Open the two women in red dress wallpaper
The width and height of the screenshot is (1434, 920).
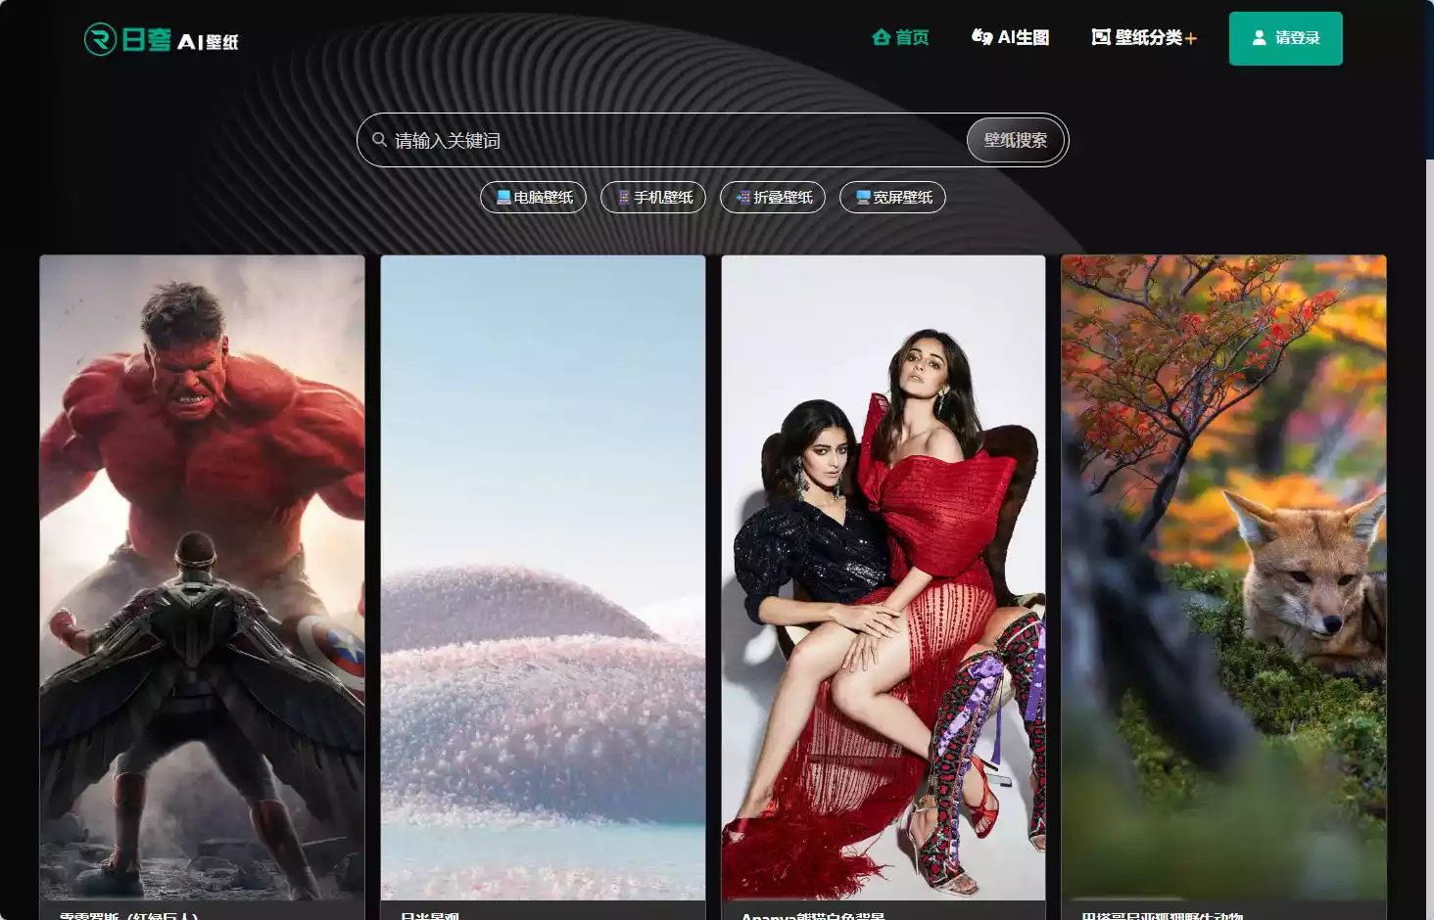(x=884, y=577)
